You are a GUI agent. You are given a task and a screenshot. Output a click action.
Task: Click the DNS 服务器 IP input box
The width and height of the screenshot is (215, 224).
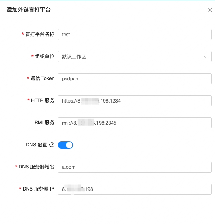click(134, 189)
